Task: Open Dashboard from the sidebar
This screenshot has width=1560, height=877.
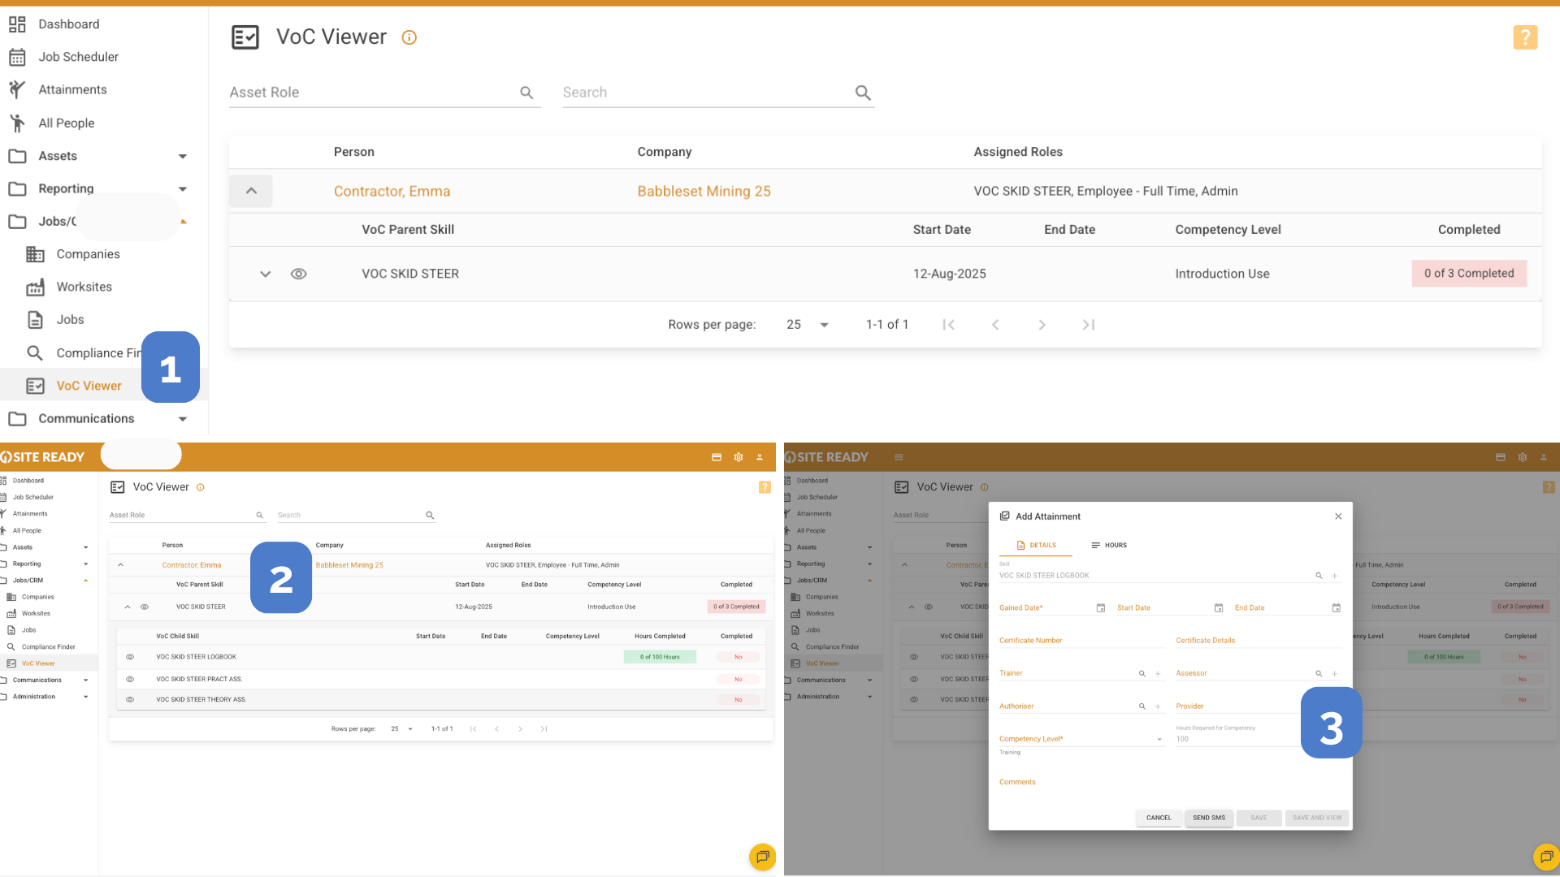Action: click(68, 24)
